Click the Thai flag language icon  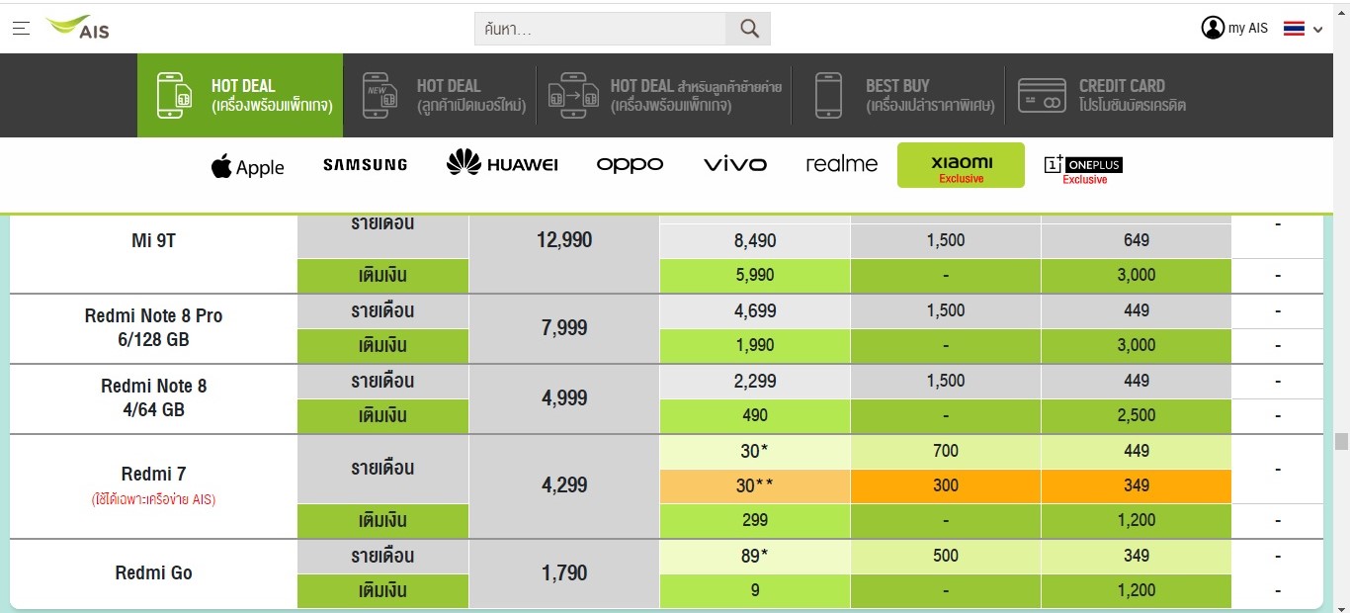tap(1295, 28)
